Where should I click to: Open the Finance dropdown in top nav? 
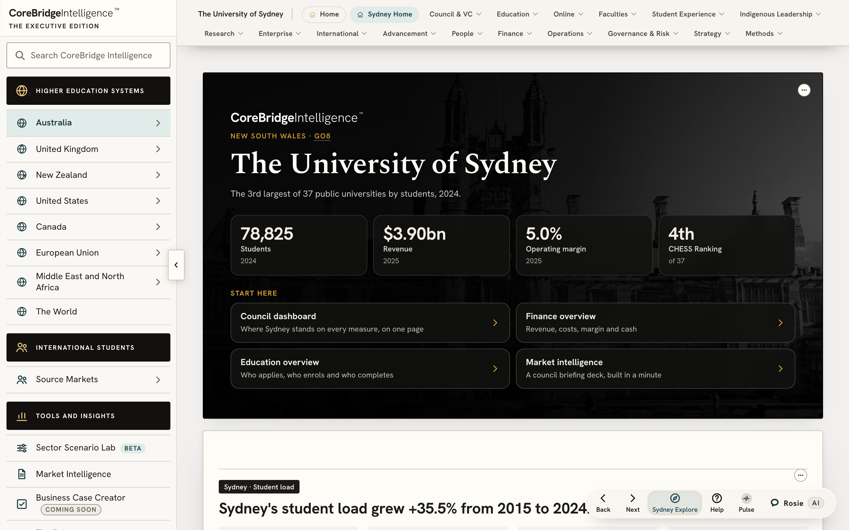pos(515,34)
